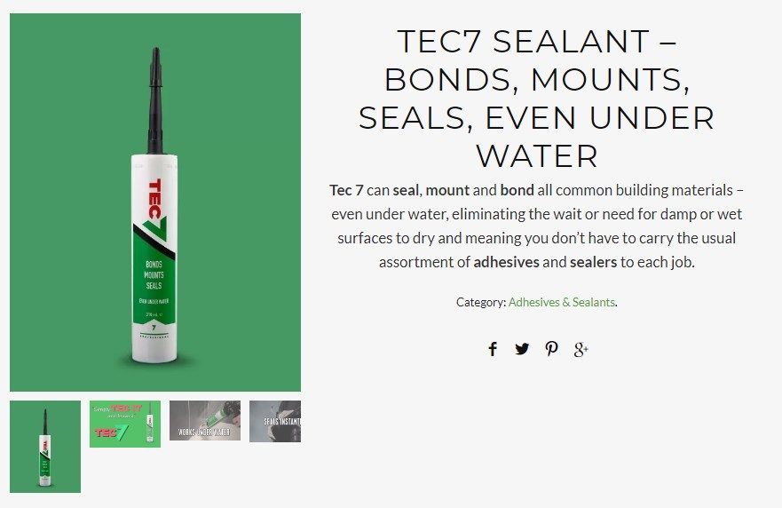Show the 'Works Under Water' thumbnail
Screen dimensions: 782x508
pos(205,421)
